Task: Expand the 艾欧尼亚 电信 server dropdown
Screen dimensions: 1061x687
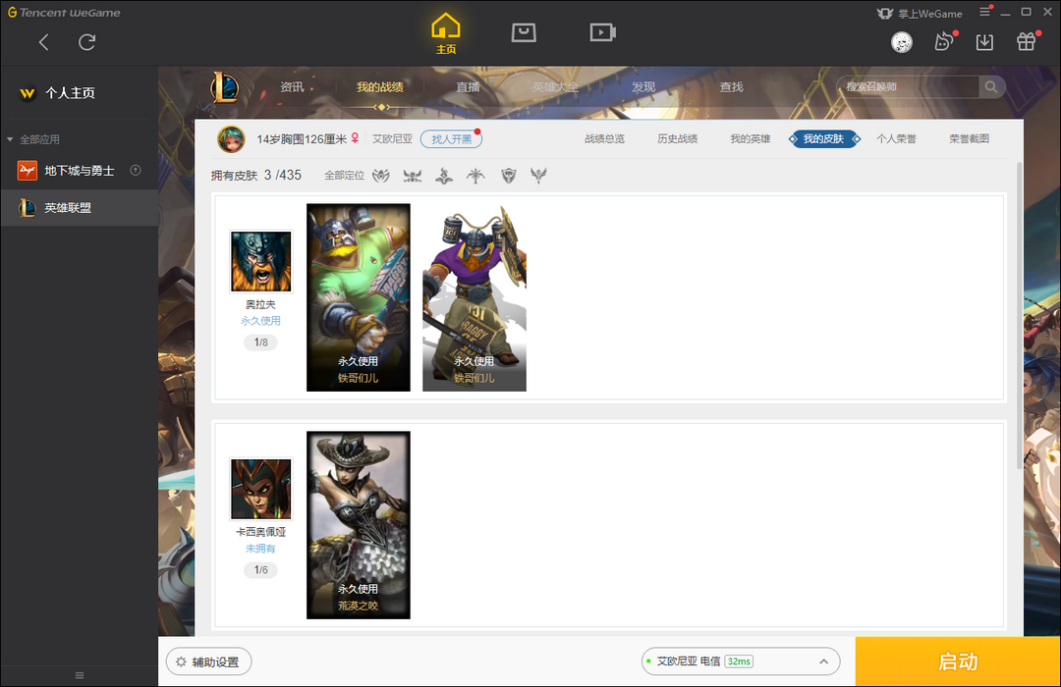Action: click(741, 661)
